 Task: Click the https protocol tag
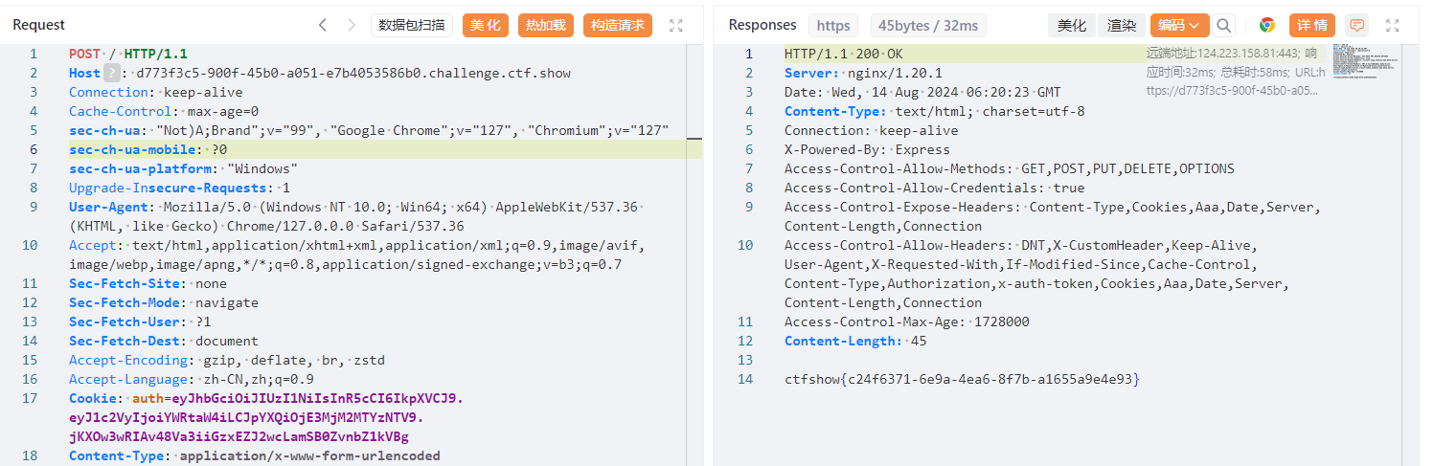coord(833,26)
